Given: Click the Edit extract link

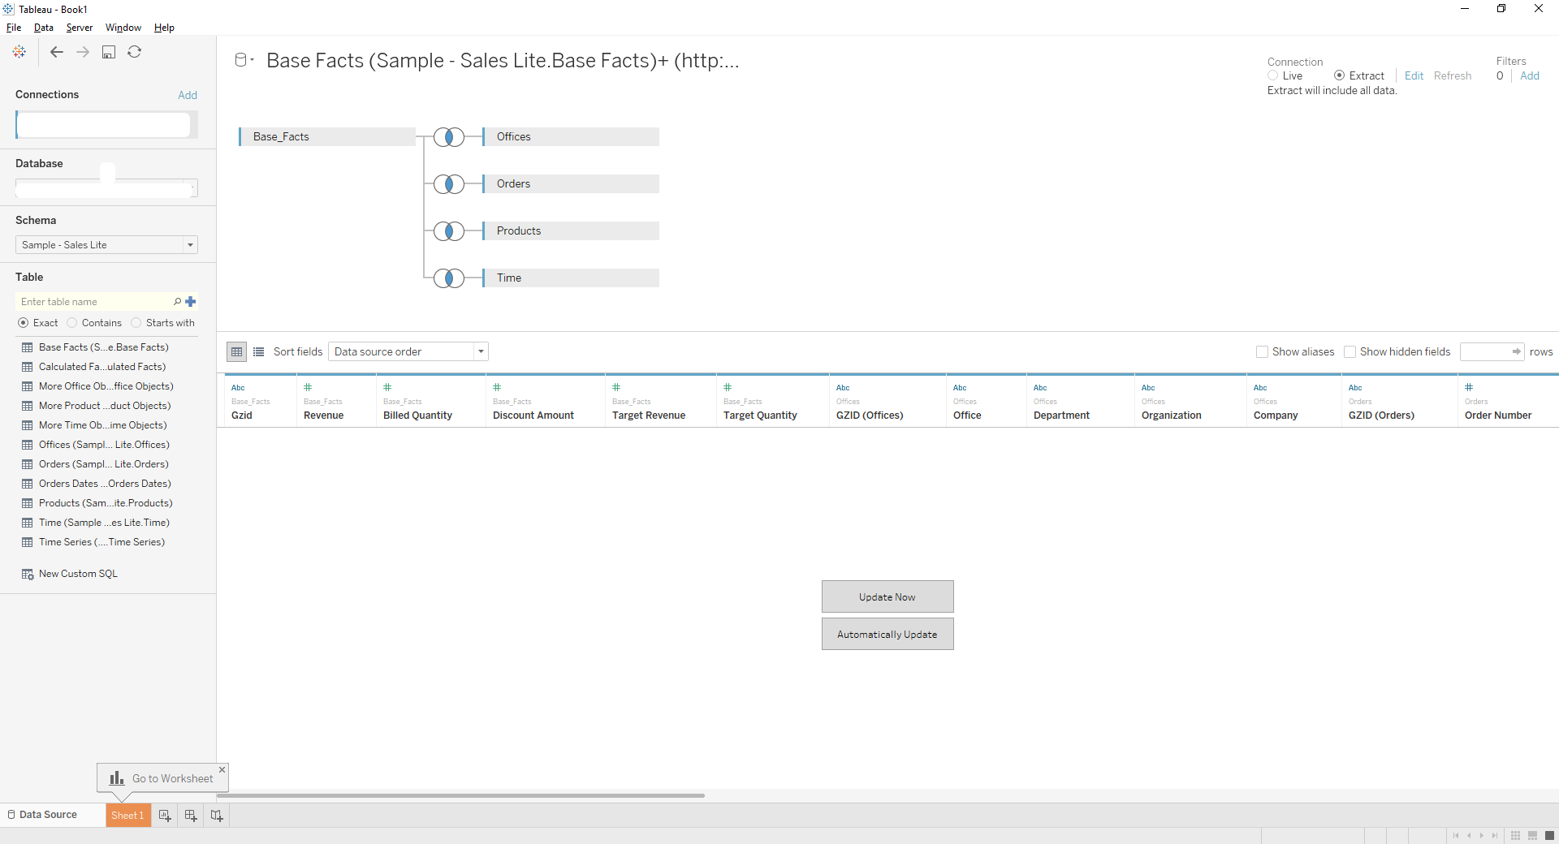Looking at the screenshot, I should [1414, 75].
